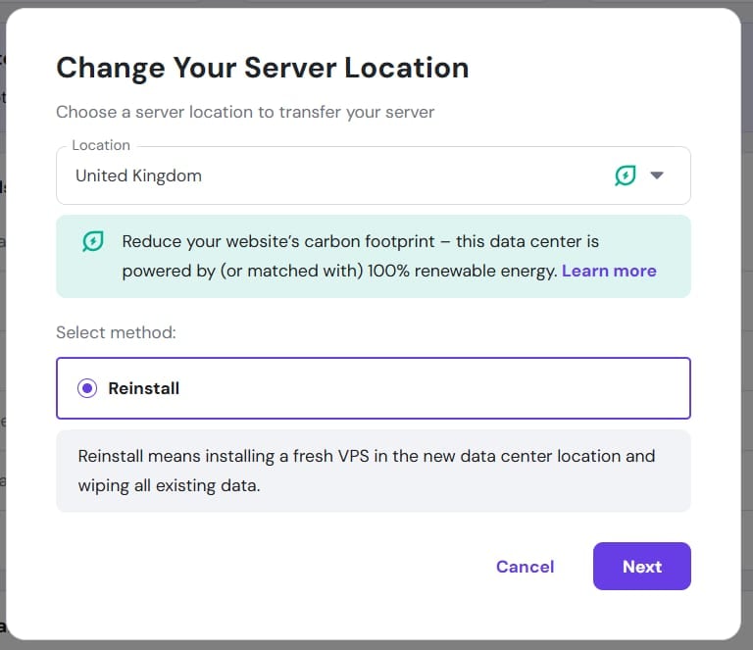Click the green leaf icon in Location field
The image size is (753, 650).
click(626, 175)
